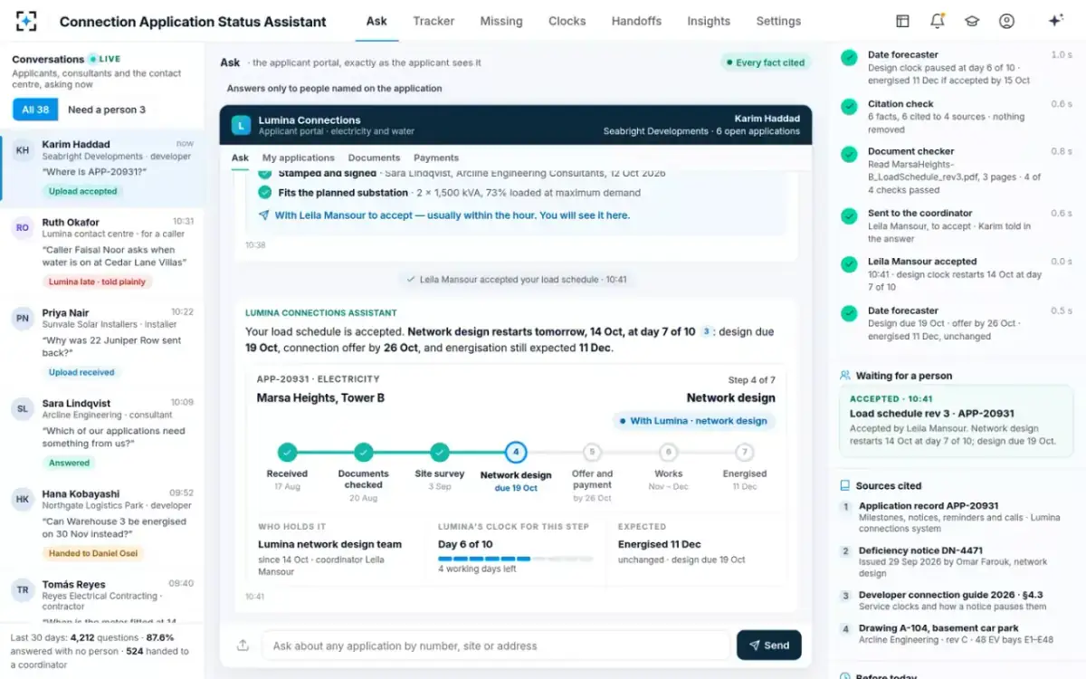
Task: Click the With Lumina · network design pill
Action: pos(693,421)
